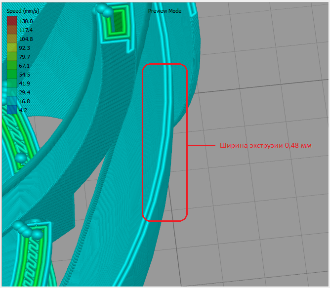Click the 41.9 green speed swatch
330x288 pixels.
click(x=12, y=83)
